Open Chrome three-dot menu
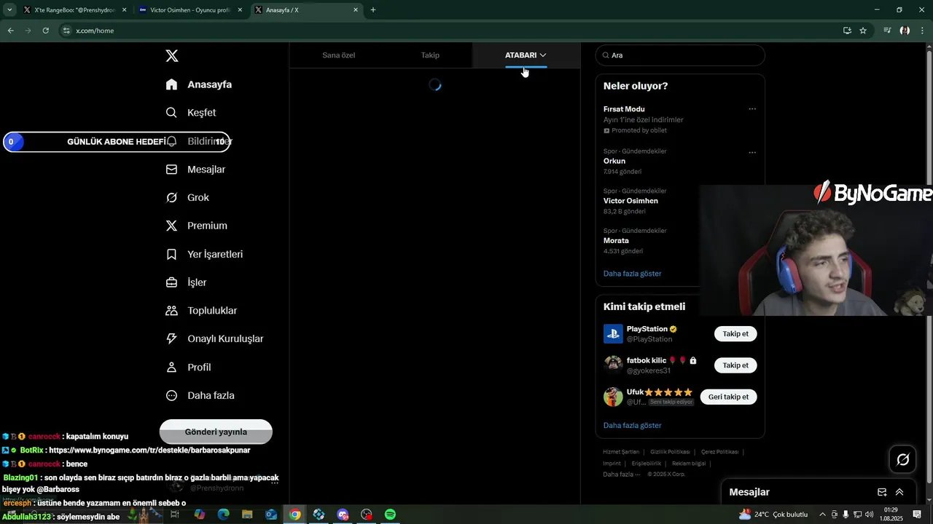The height and width of the screenshot is (524, 933). (x=922, y=31)
